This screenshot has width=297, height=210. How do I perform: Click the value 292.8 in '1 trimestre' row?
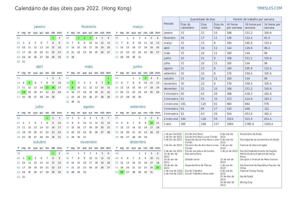[x=268, y=94]
